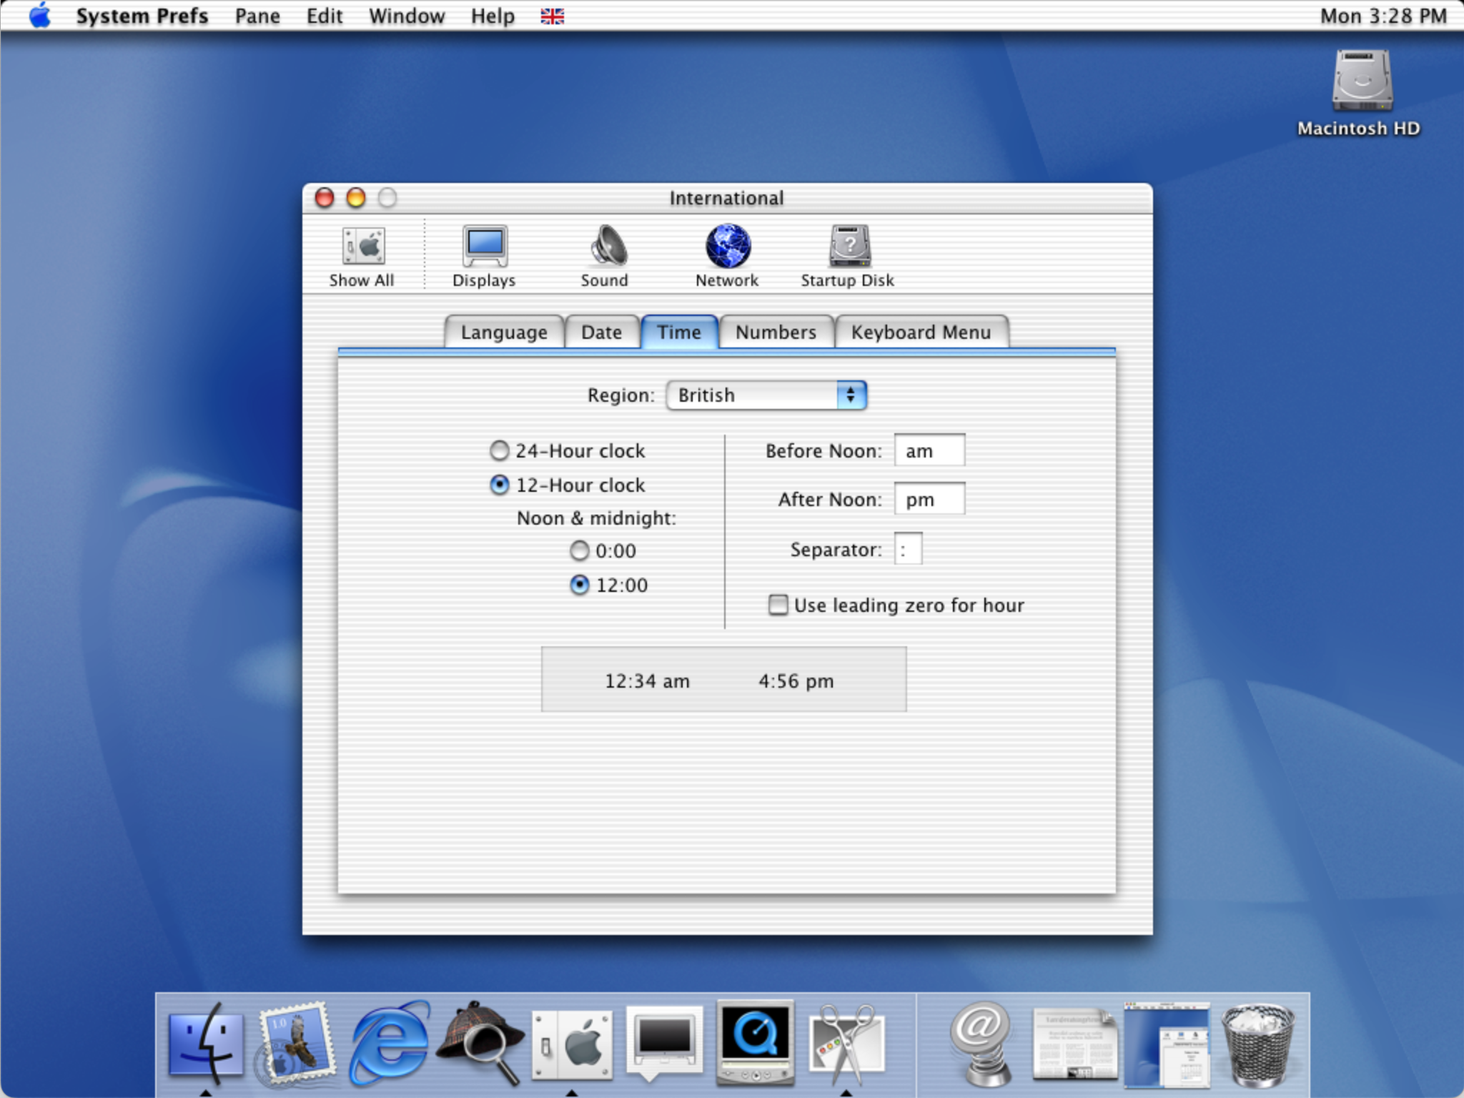Open the Displays preference pane
Screen dimensions: 1464x1098
pyautogui.click(x=484, y=256)
